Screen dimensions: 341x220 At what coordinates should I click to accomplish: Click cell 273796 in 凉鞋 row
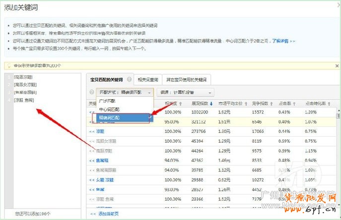click(x=200, y=131)
